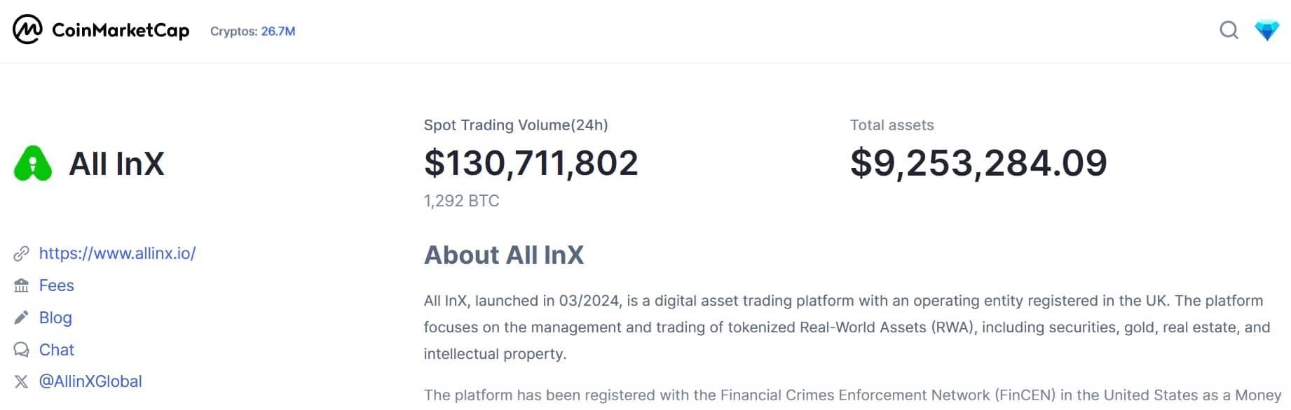
Task: Open the Blog link
Action: click(x=56, y=318)
